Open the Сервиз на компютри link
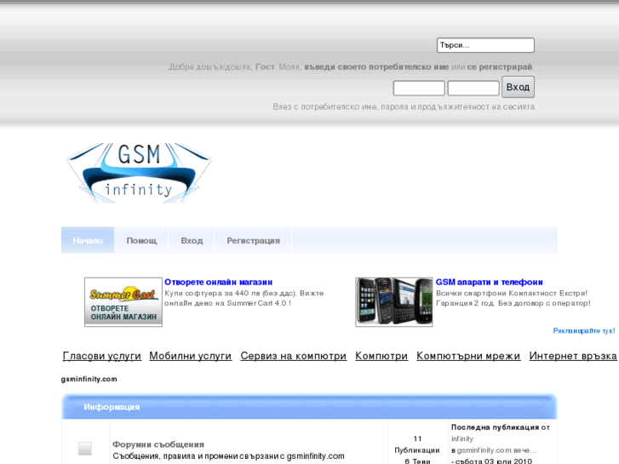The width and height of the screenshot is (619, 464). pyautogui.click(x=293, y=356)
